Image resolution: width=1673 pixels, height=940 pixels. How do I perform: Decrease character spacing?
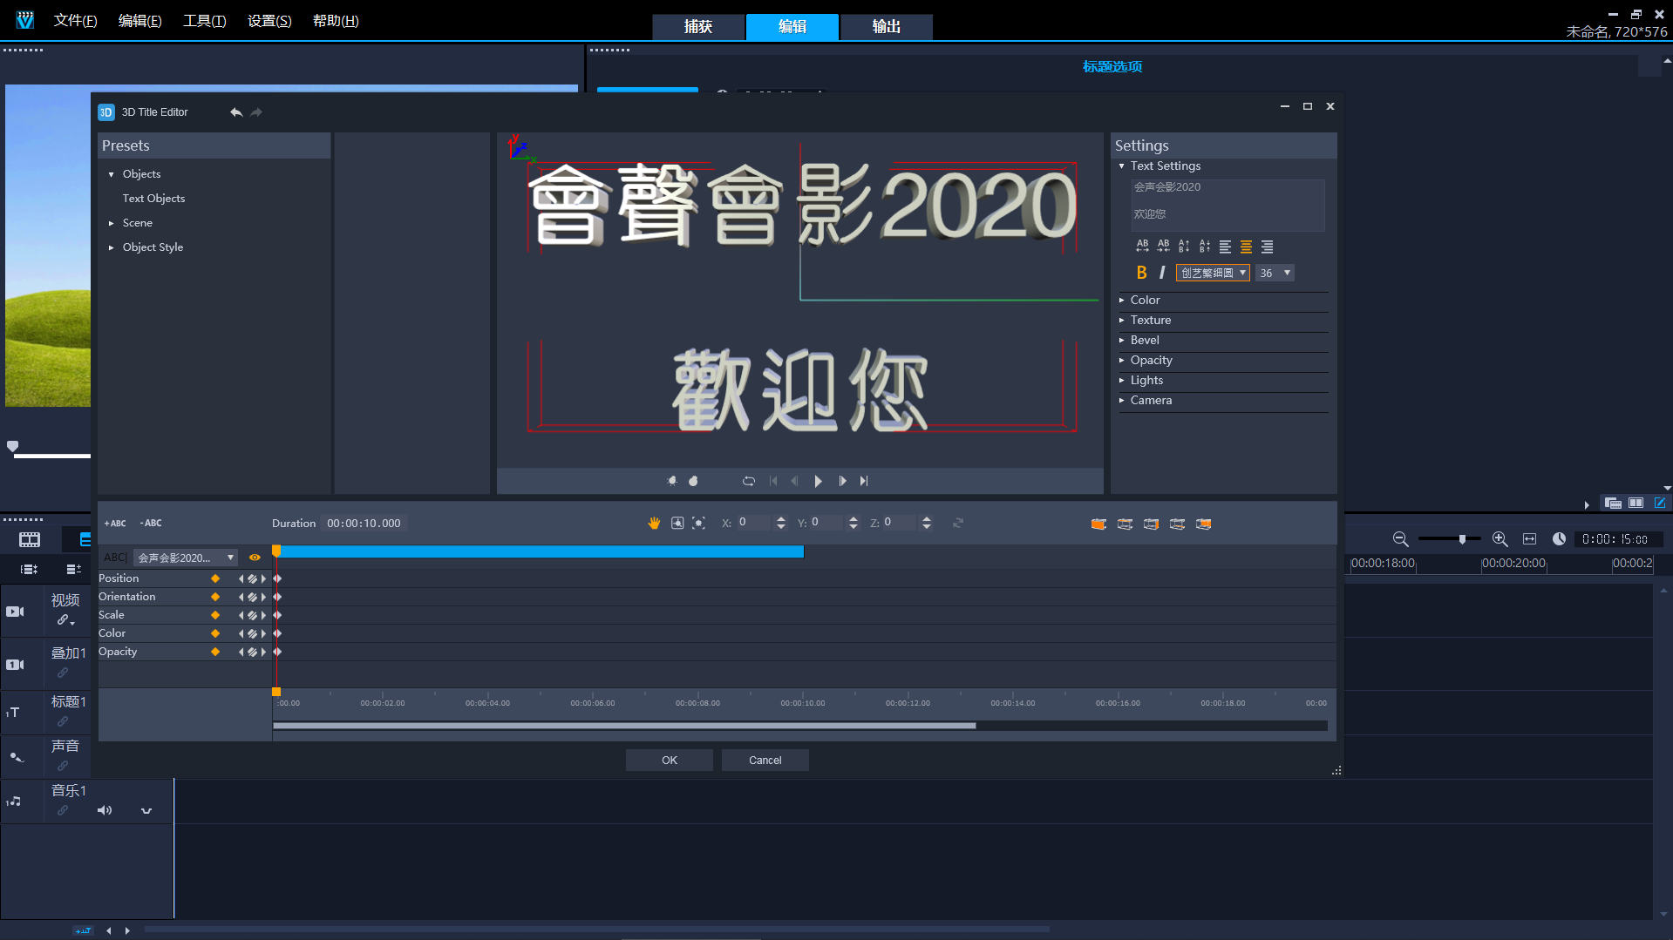click(x=1163, y=247)
